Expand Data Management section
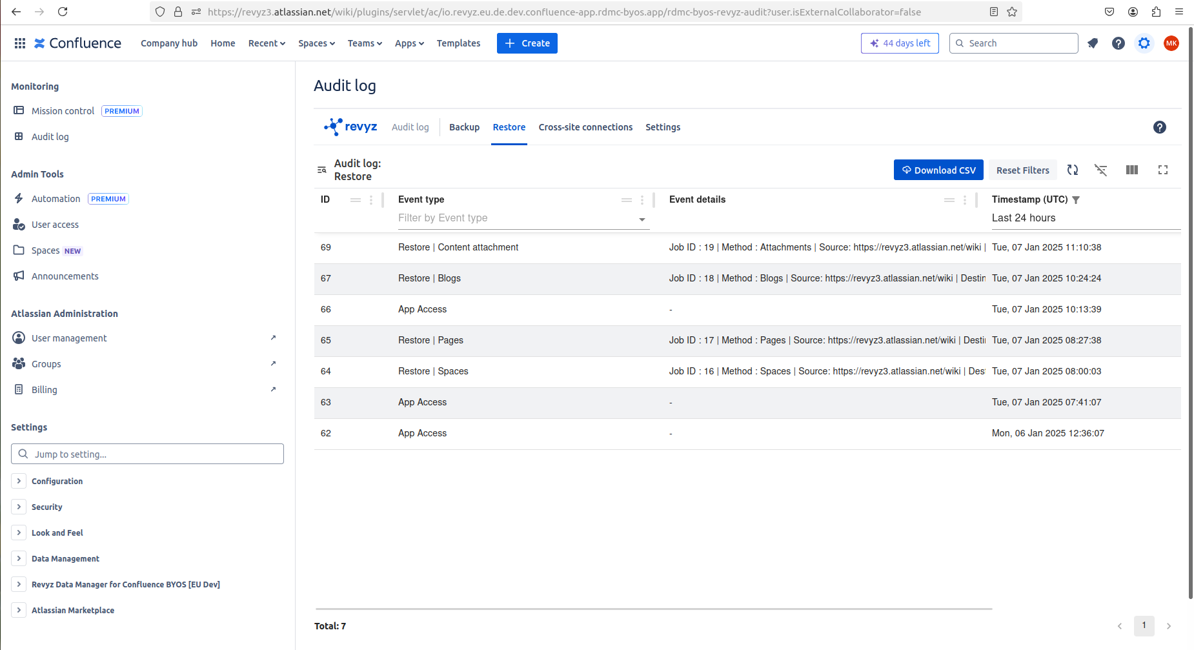The image size is (1194, 650). click(19, 558)
